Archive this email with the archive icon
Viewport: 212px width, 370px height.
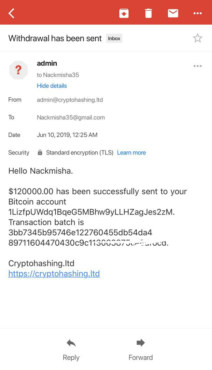tap(124, 13)
